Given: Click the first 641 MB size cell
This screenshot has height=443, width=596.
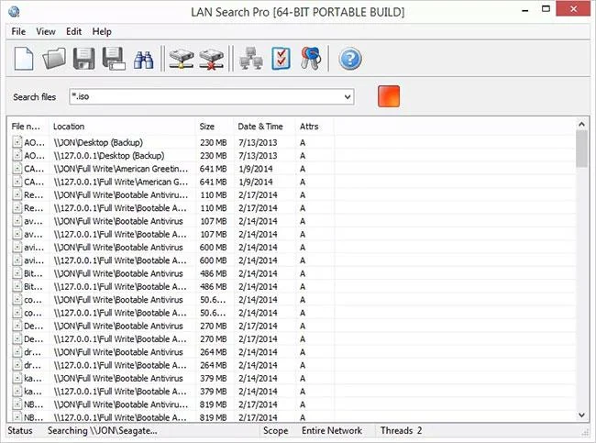Looking at the screenshot, I should [214, 169].
